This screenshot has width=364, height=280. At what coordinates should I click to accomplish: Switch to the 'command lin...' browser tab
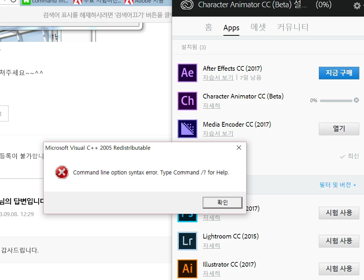pyautogui.click(x=45, y=2)
